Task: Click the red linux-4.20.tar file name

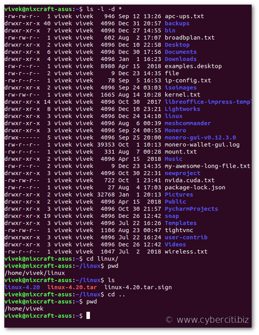Action: click(72, 287)
